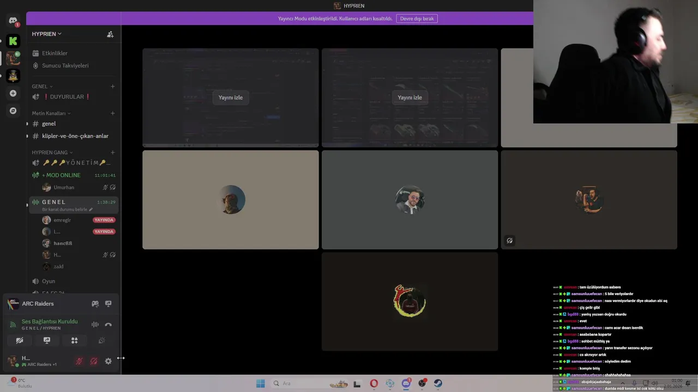
Task: Expand the HYPRIEN server dropdown menu
Action: (46, 34)
